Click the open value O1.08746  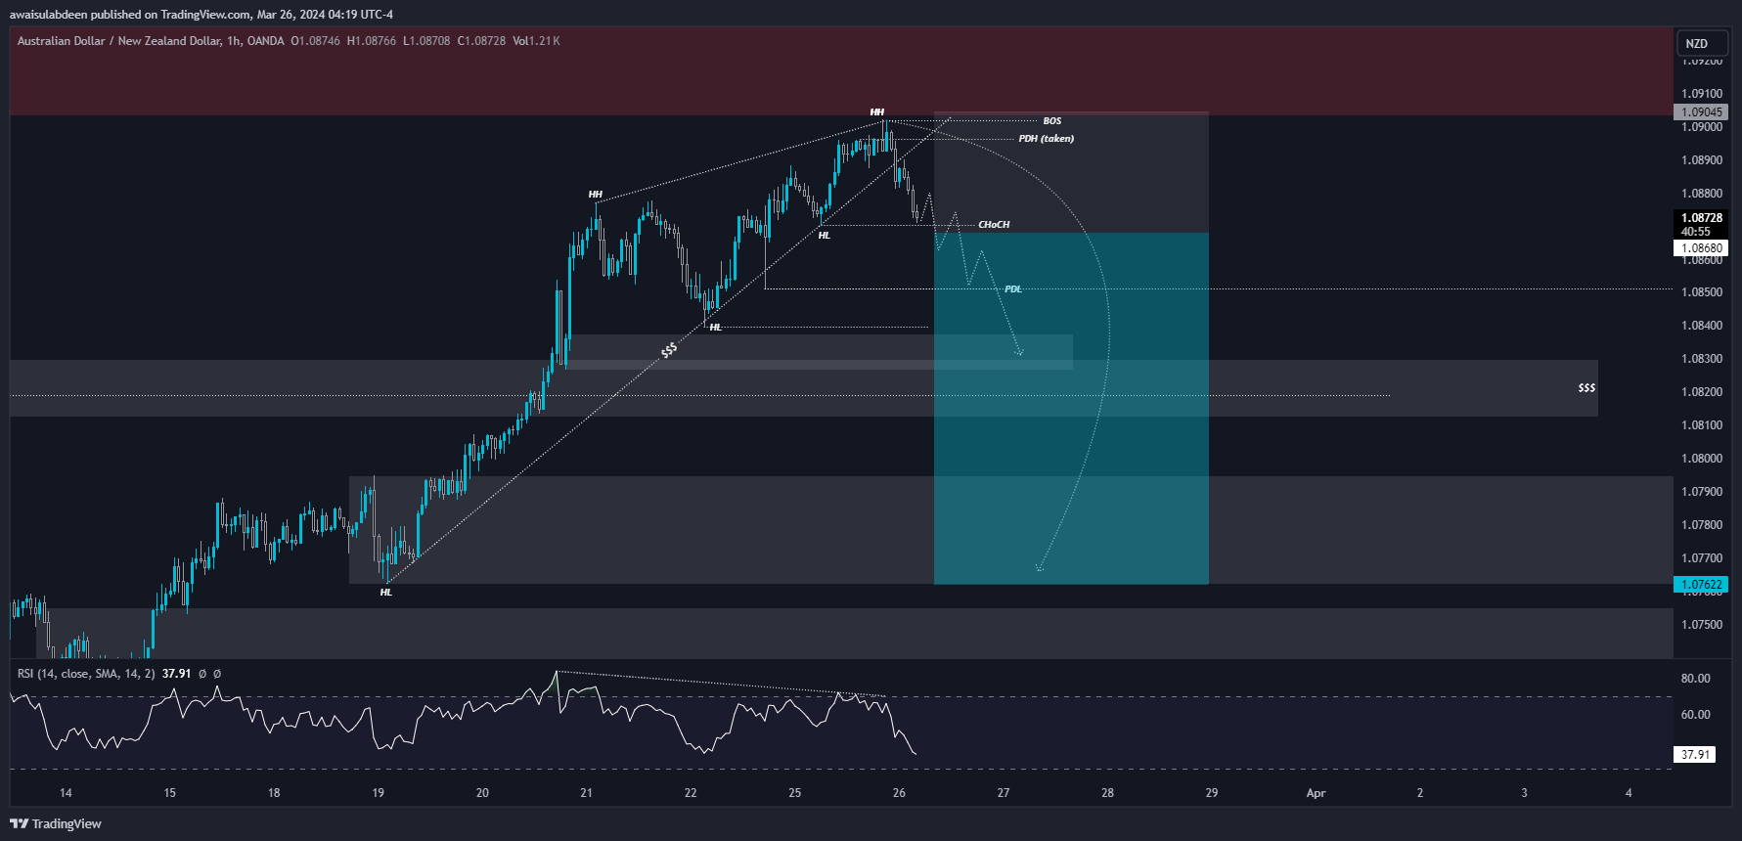(315, 41)
